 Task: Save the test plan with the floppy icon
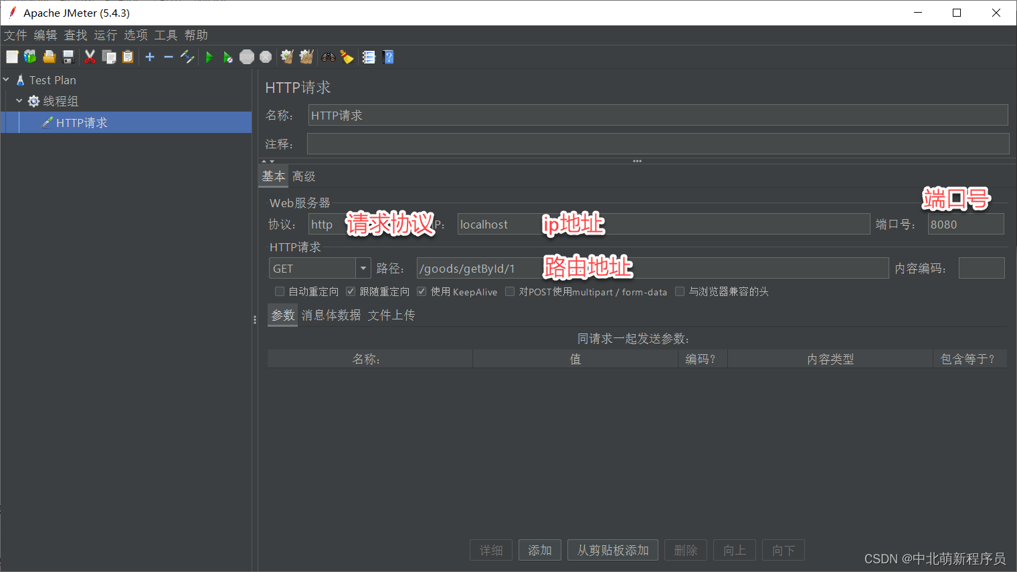click(x=68, y=57)
